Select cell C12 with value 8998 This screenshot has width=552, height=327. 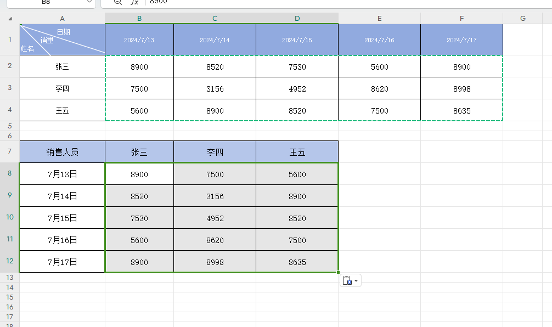pos(215,262)
